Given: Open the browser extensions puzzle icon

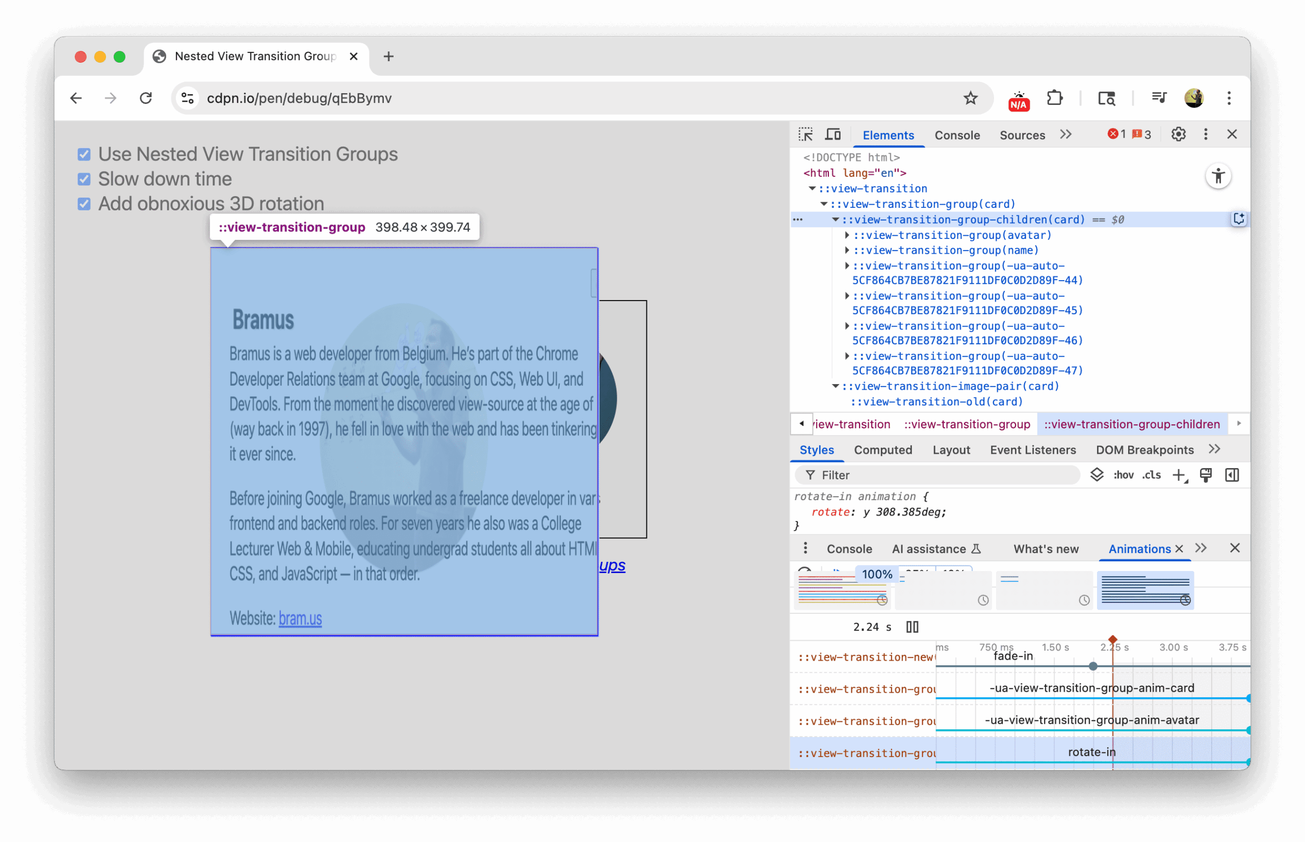Looking at the screenshot, I should (1054, 98).
